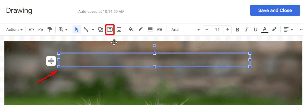Click the Insert image icon
Screen dimensions: 303x105
[119, 30]
